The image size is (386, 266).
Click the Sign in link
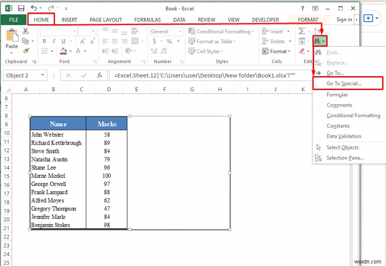point(344,19)
